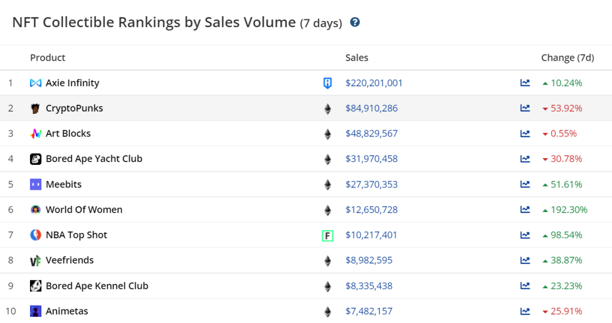Open the Animetas product link
This screenshot has height=323, width=612.
67,311
